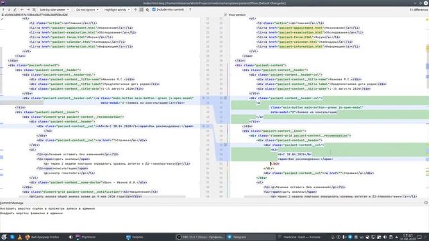429x241 pixels.
Task: Switch to the Telegram taskbar entry
Action: click(251, 237)
